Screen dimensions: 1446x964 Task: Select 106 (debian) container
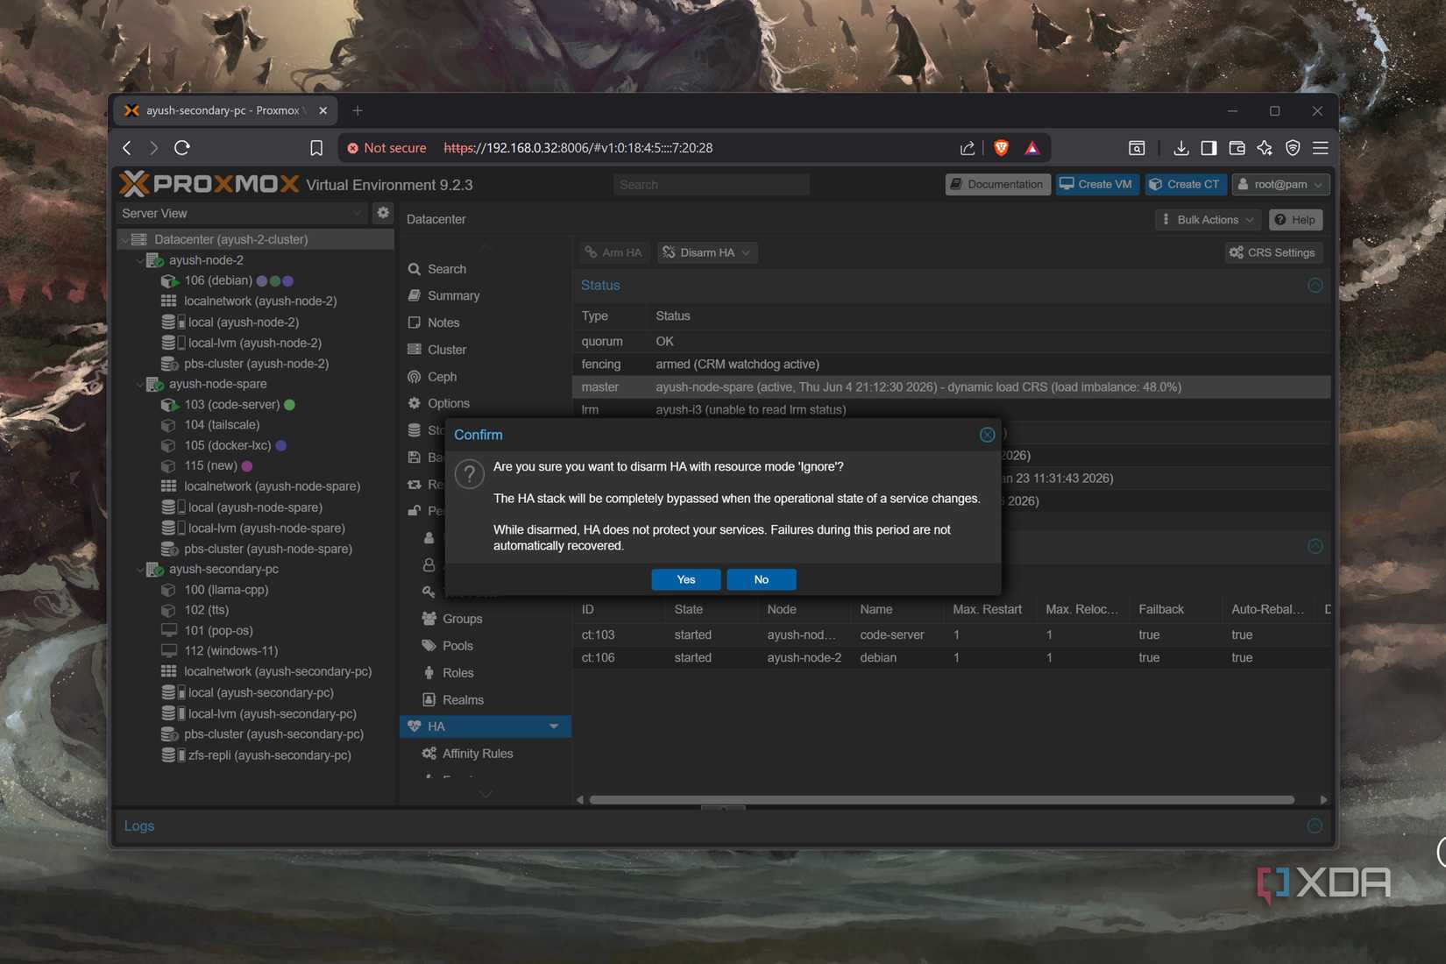pos(218,280)
